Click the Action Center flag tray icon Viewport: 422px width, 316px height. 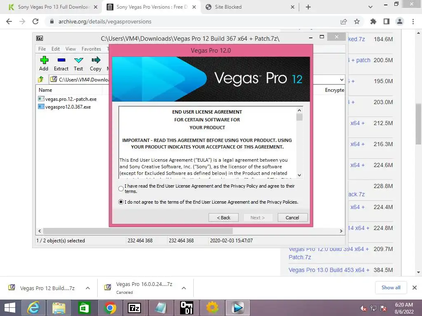383,308
